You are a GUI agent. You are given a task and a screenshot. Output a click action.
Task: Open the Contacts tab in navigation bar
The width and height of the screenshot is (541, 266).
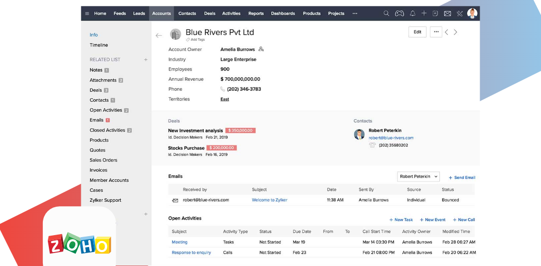point(187,13)
